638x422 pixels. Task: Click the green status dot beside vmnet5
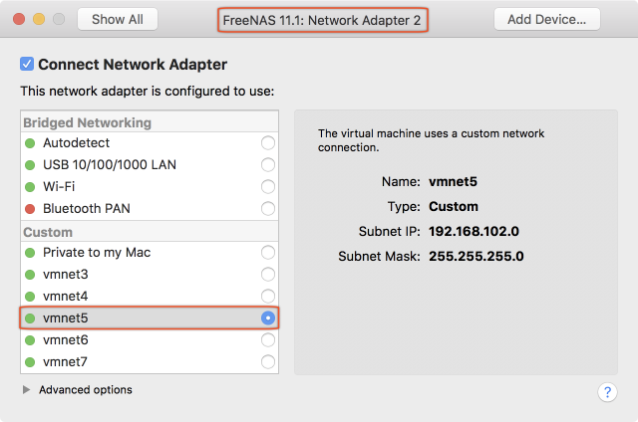[30, 318]
